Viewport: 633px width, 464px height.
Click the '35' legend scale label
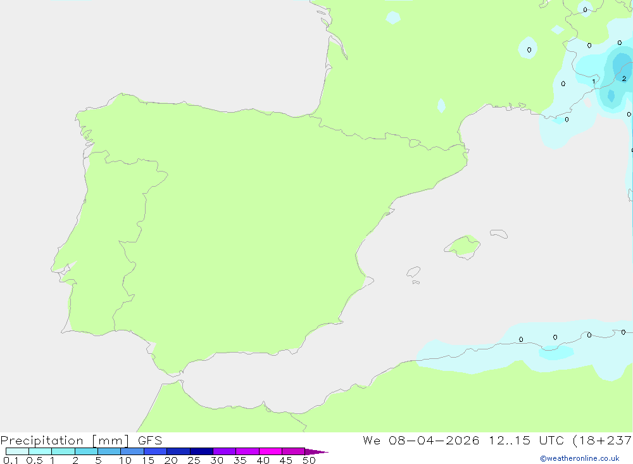click(240, 460)
